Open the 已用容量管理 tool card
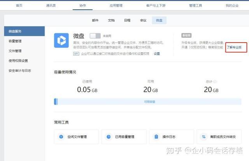 pyautogui.click(x=124, y=137)
